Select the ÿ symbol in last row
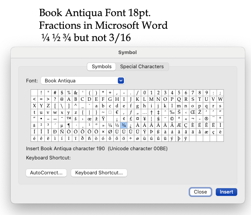 coord(186,138)
